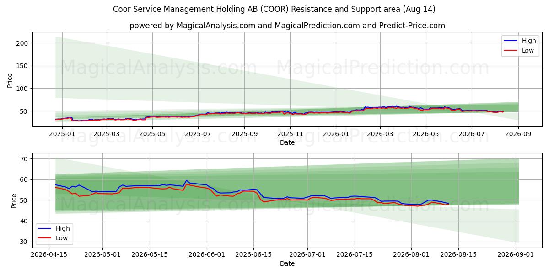Click the '2026-08-15' tick label on the bottom chart
The height and width of the screenshot is (274, 549).
[459, 255]
